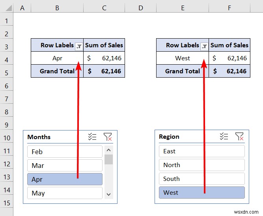263x216 pixels.
Task: Open Row Labels filter dropdown in column B
Action: pos(79,46)
